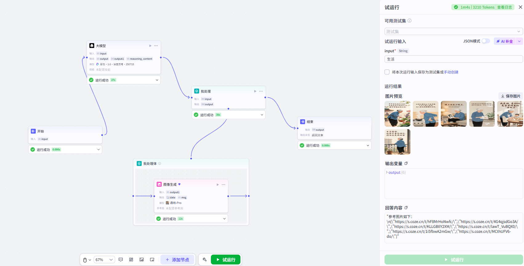Change the 67% zoom level dropdown
This screenshot has width=524, height=266.
pos(104,260)
